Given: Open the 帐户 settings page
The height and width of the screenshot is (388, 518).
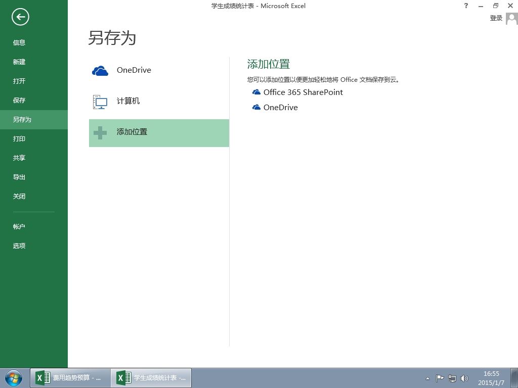Looking at the screenshot, I should tap(19, 227).
